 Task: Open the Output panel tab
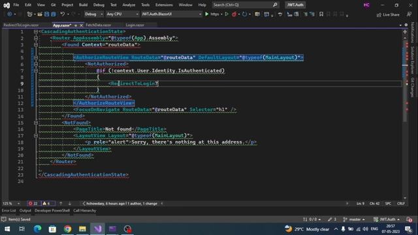pyautogui.click(x=25, y=210)
